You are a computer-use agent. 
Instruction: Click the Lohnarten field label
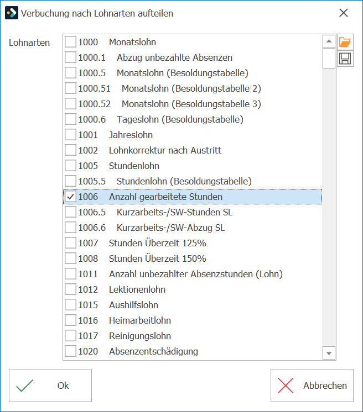point(29,43)
